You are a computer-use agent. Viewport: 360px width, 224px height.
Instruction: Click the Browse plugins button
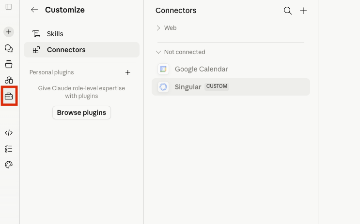81,112
